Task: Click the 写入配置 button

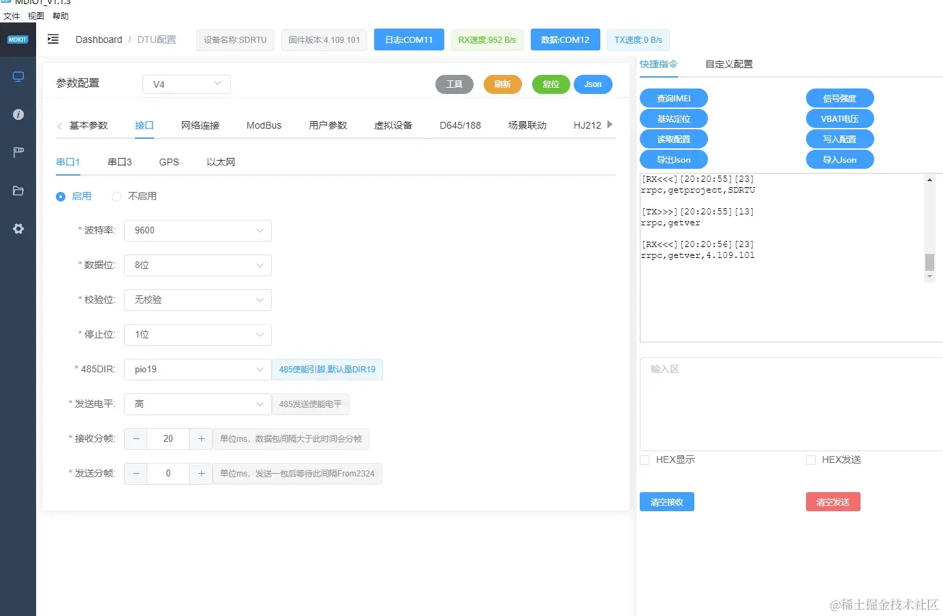Action: click(839, 140)
